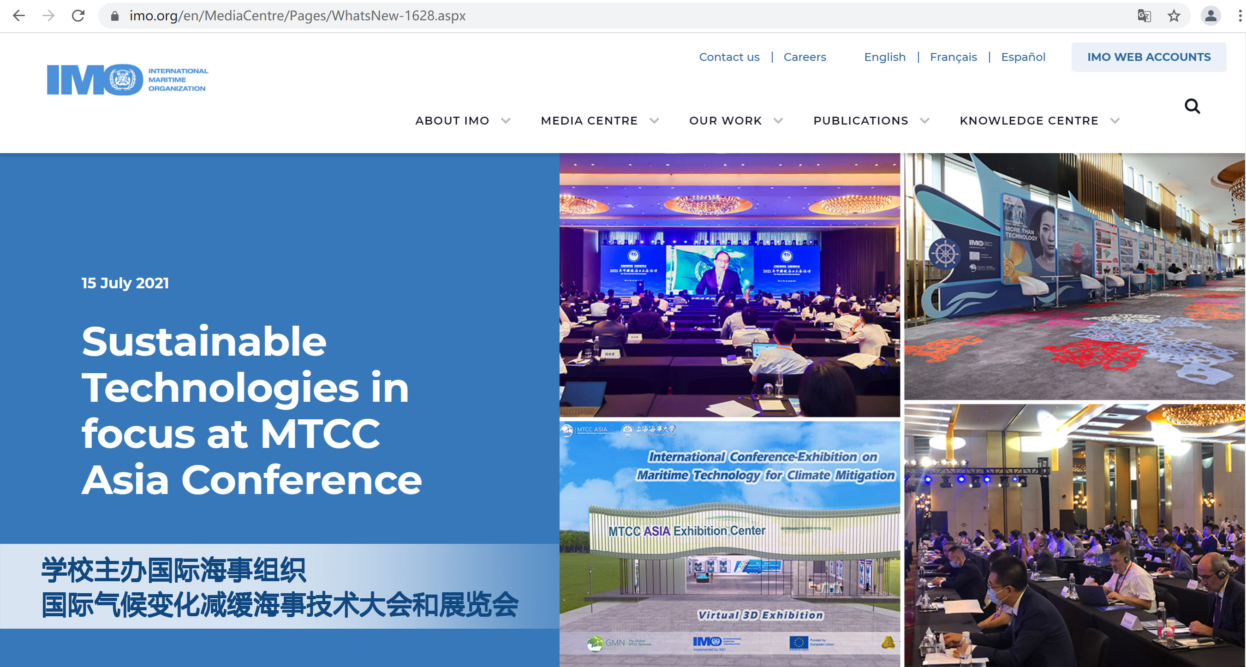The width and height of the screenshot is (1246, 667).
Task: Click the back navigation arrow
Action: pos(19,16)
